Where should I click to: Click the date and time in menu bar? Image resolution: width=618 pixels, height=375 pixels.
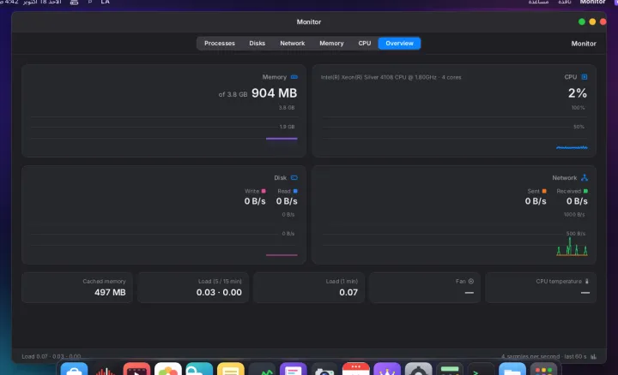click(31, 3)
